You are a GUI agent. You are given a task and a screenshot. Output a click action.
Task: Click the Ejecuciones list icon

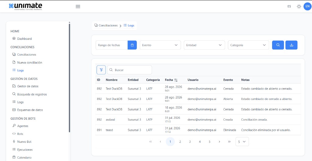[x=14, y=149]
